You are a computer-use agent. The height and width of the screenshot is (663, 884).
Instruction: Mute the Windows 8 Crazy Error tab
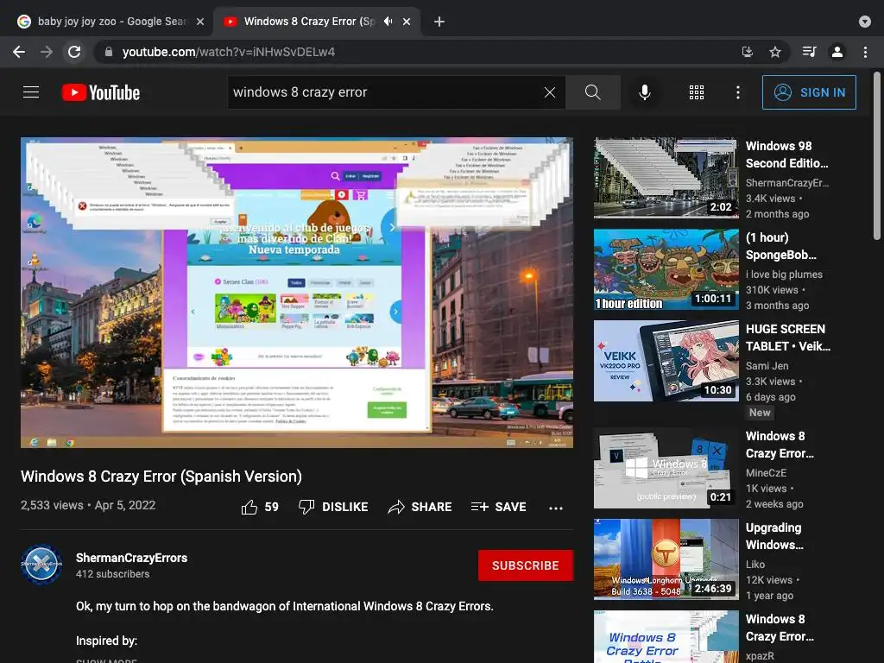[388, 22]
